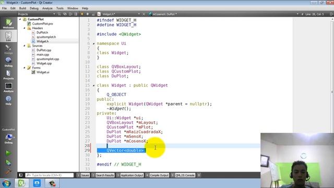Select DuPlot.h in Headers
334x188 pixels.
coord(42,32)
